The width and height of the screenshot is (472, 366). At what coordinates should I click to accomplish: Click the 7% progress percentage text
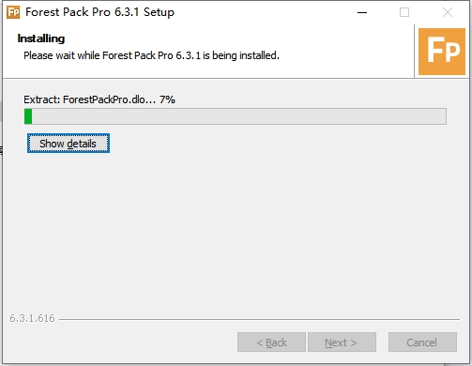point(167,99)
